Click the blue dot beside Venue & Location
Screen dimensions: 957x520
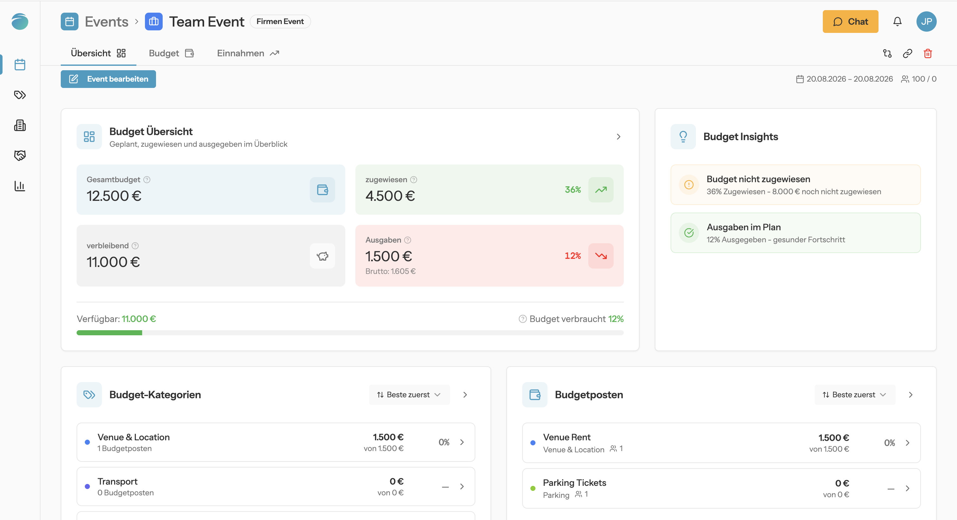click(x=87, y=443)
